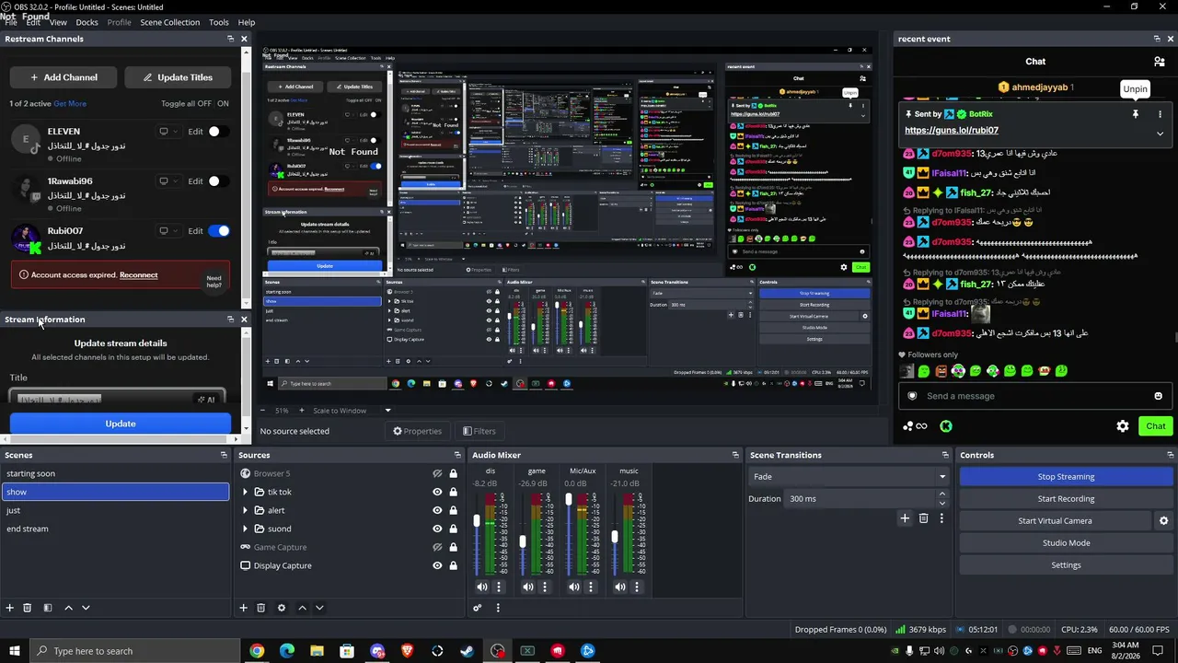Open ELEVEN channel chat dropdown
Screen dimensions: 1178x663
point(167,132)
